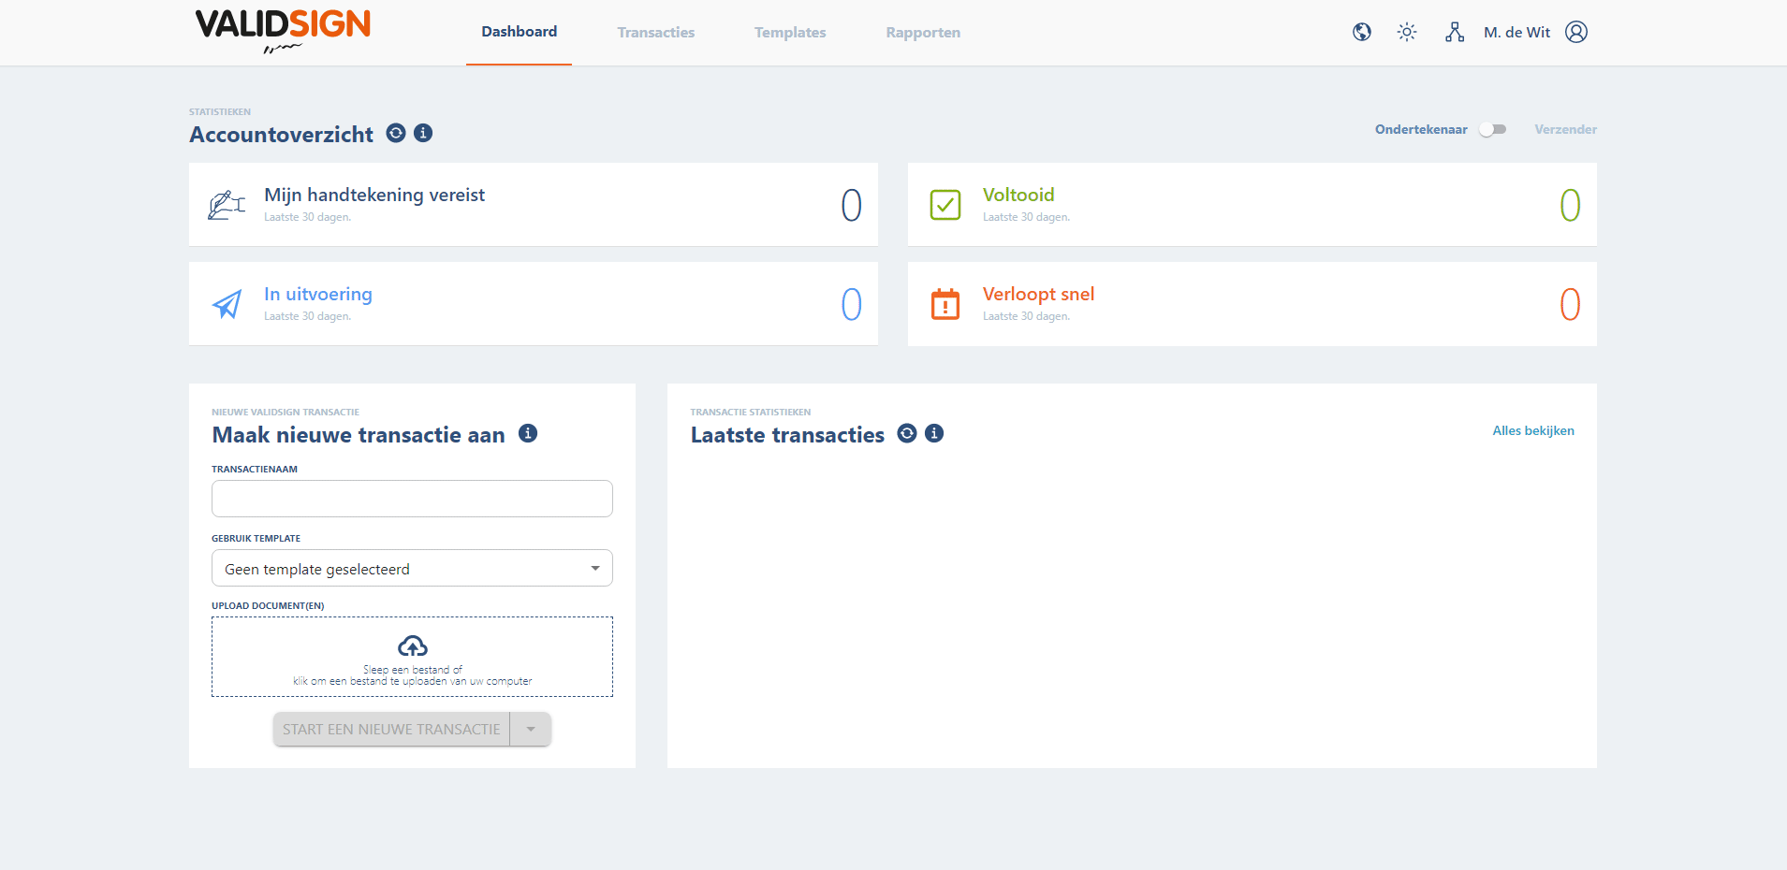Select the Verzender view label
1787x870 pixels.
point(1565,129)
